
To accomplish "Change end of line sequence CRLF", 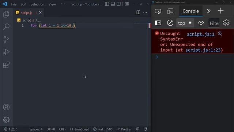I will pos(63,129).
